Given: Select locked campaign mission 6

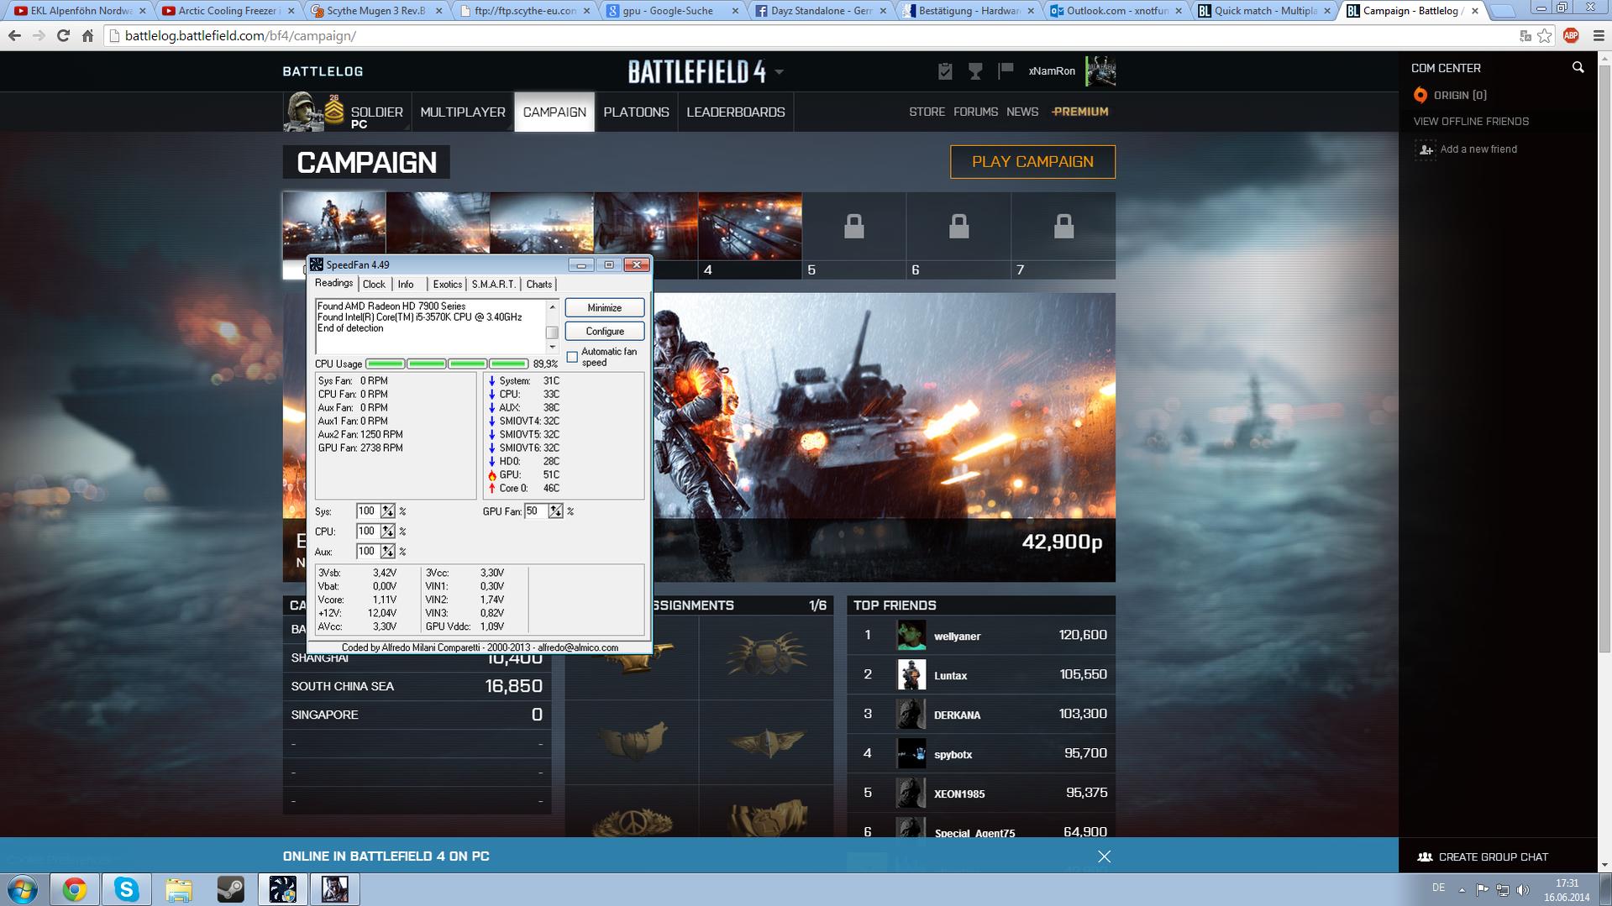Looking at the screenshot, I should pyautogui.click(x=958, y=235).
